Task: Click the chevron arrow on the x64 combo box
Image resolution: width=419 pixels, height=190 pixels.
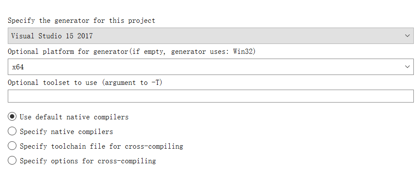Action: tap(407, 67)
